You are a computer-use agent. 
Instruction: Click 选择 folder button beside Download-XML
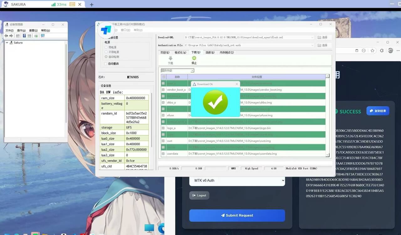point(322,37)
